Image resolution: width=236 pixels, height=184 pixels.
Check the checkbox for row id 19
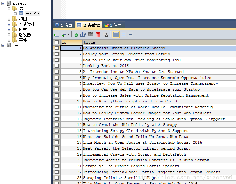pos(57,154)
